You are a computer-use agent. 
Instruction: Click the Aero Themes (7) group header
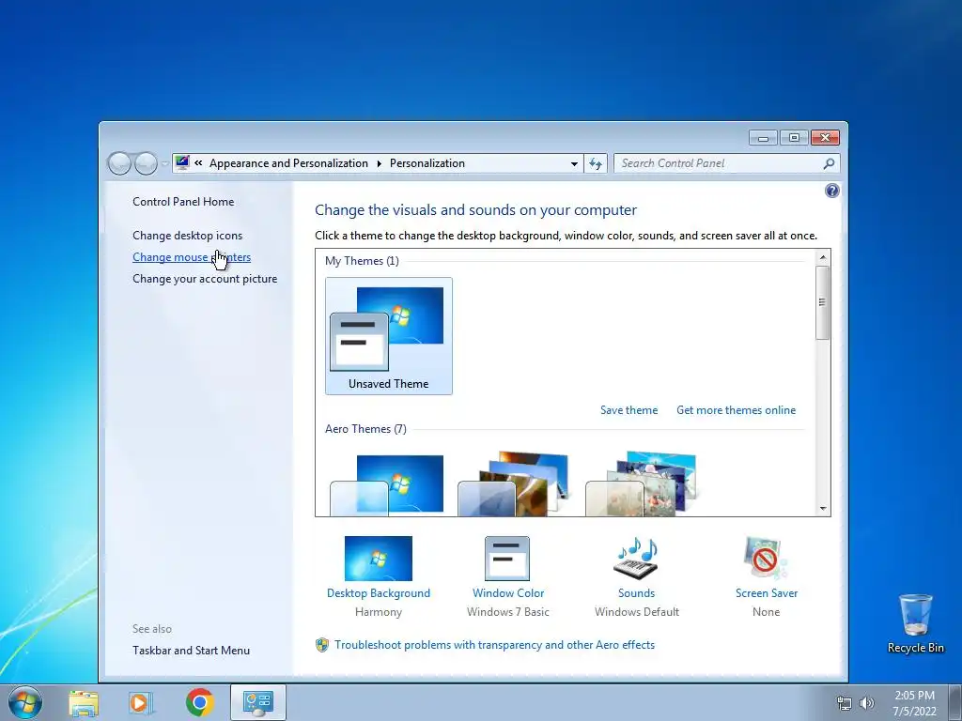pos(365,429)
